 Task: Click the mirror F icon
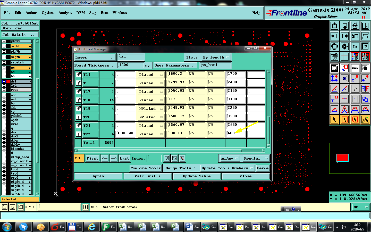pos(365,89)
